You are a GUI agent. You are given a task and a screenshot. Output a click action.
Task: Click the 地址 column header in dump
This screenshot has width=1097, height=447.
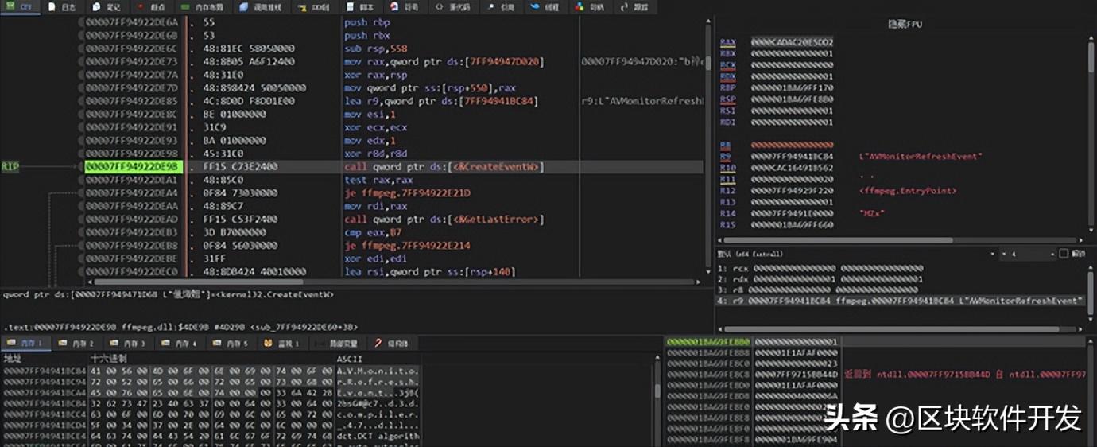(13, 359)
